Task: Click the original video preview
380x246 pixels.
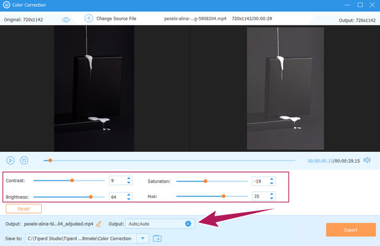Action: (x=94, y=89)
